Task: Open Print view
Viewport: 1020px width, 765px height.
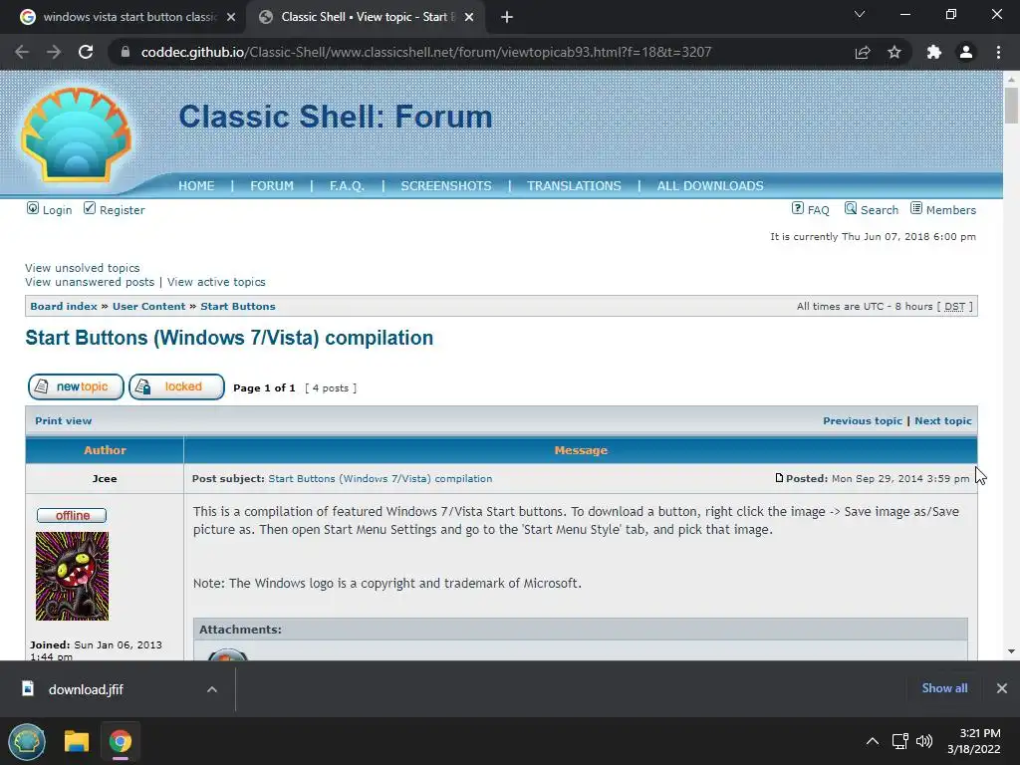Action: pyautogui.click(x=64, y=421)
